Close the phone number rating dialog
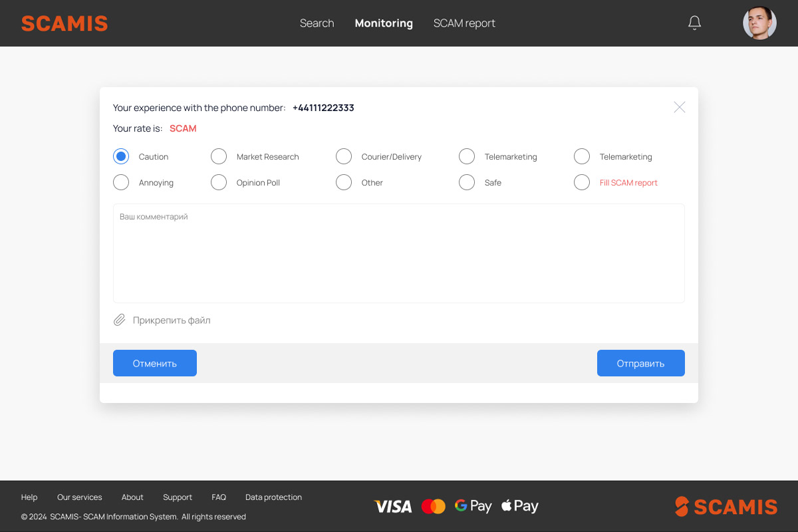 679,107
